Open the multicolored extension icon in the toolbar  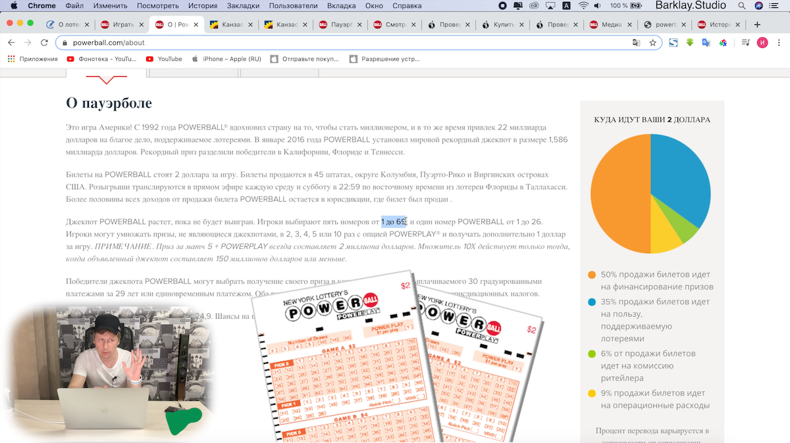722,43
